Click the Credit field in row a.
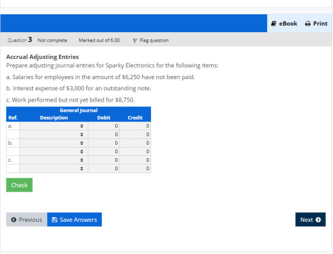The image size is (333, 254). click(x=135, y=126)
